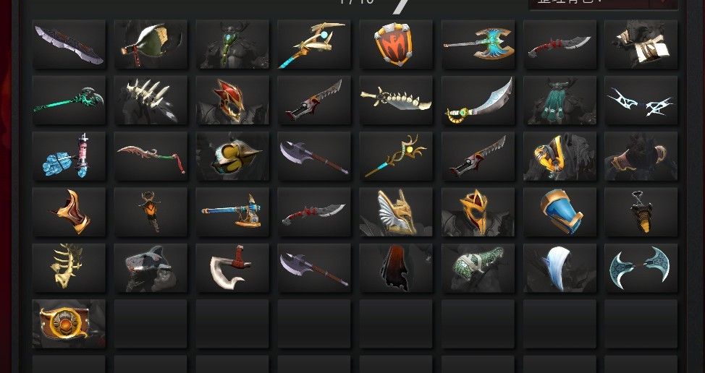
Task: Select the bone-toothed sword item
Action: pyautogui.click(x=396, y=100)
